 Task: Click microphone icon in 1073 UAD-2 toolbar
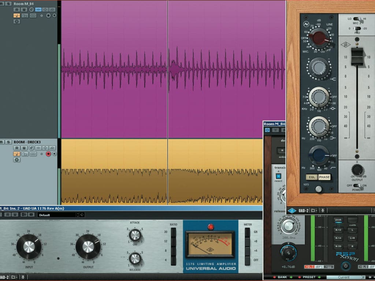[323, 210]
